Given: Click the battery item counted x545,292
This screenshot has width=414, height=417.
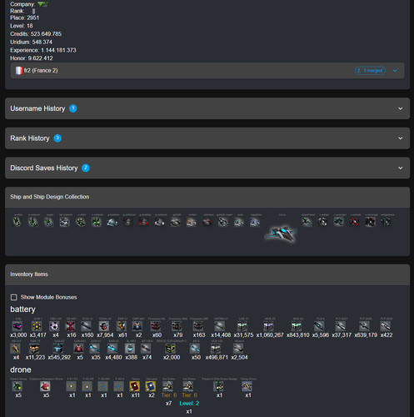Looking at the screenshot, I should [58, 348].
